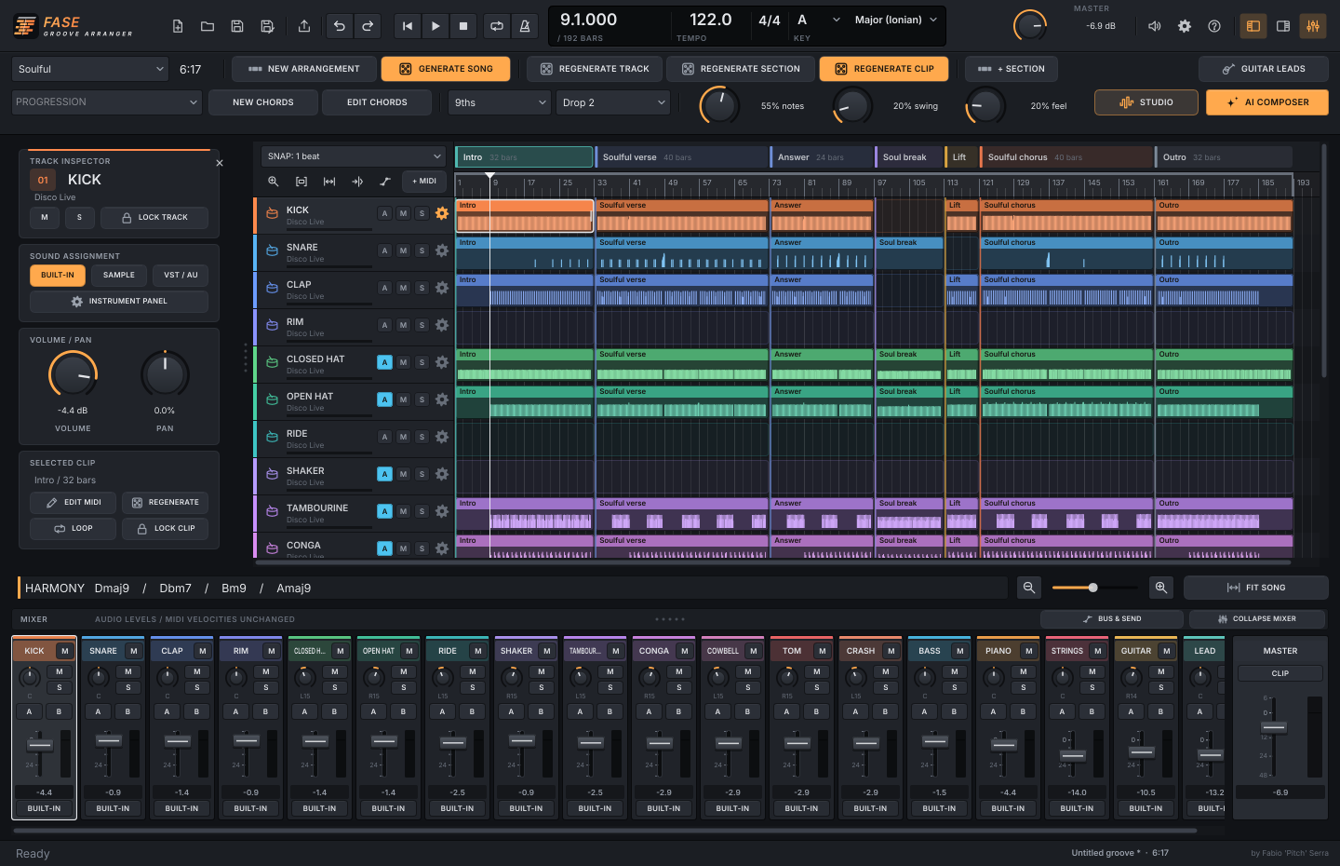Screen dimensions: 1340x866
Task: Click the export/share icon
Action: (x=304, y=26)
